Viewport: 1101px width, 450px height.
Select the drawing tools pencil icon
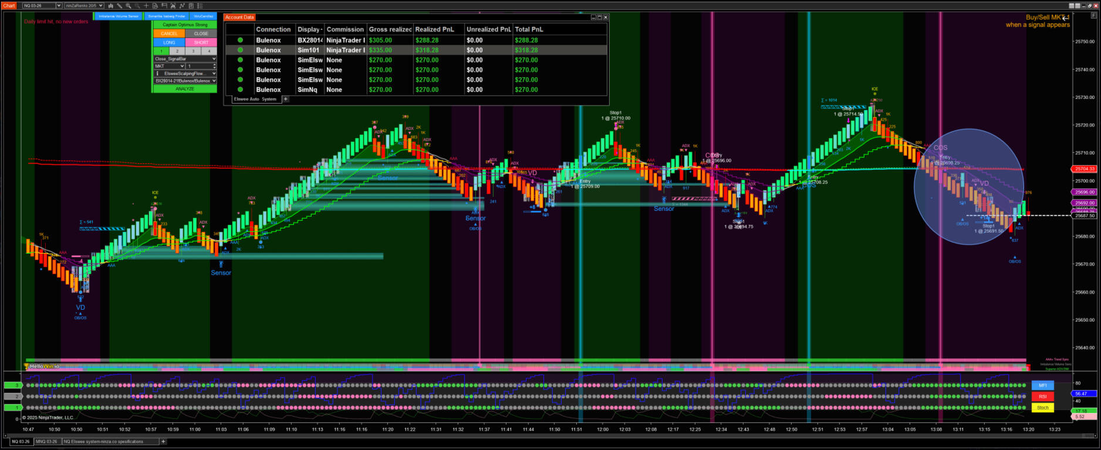(x=119, y=6)
